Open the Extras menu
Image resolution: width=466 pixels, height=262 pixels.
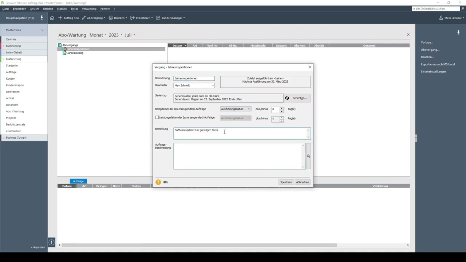(x=74, y=9)
